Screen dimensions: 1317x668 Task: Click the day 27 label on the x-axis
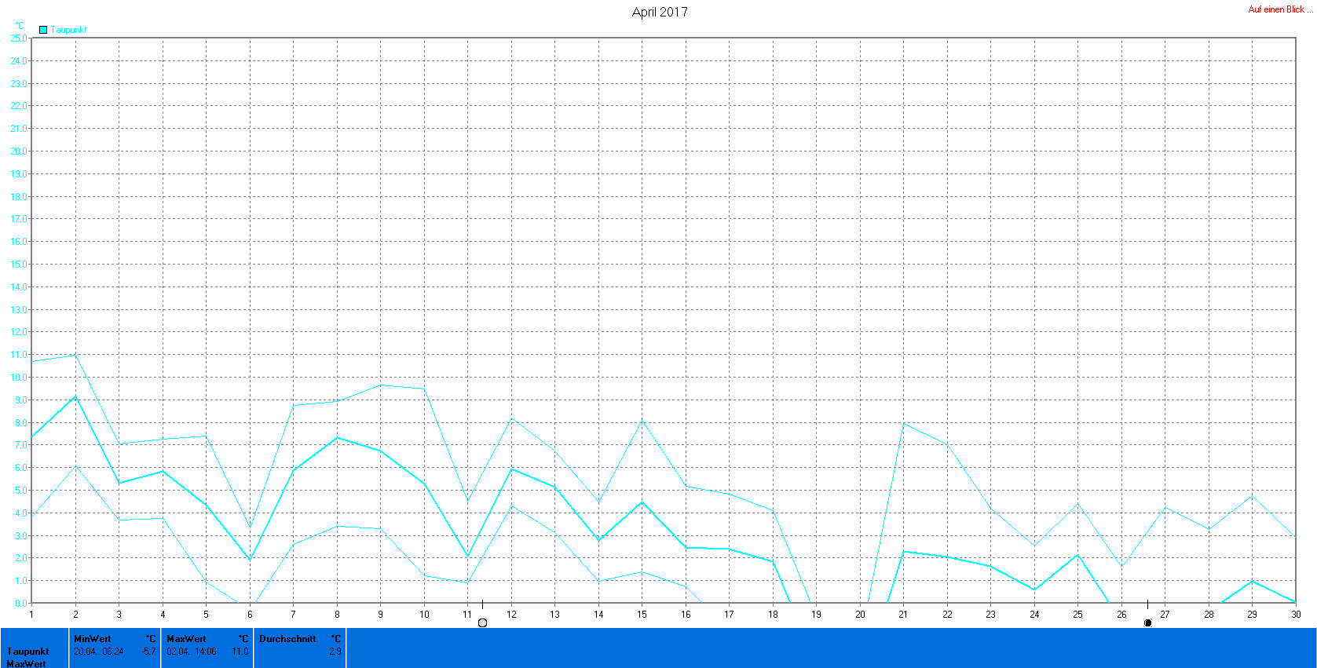1165,615
